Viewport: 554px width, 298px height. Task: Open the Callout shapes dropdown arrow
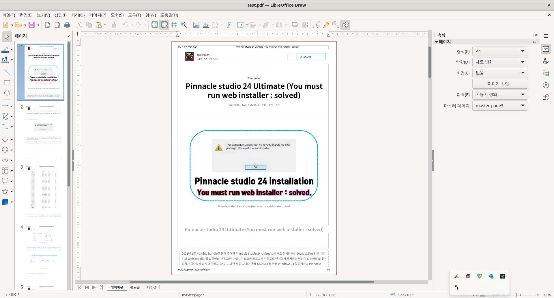pyautogui.click(x=12, y=181)
